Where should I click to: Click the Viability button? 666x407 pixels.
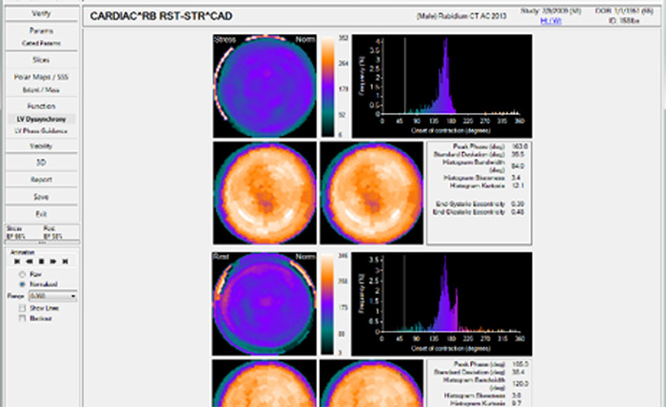point(40,145)
